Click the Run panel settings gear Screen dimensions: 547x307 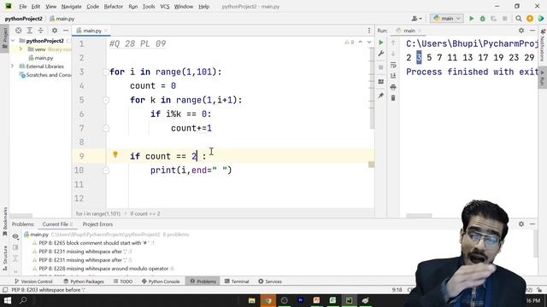[x=521, y=31]
